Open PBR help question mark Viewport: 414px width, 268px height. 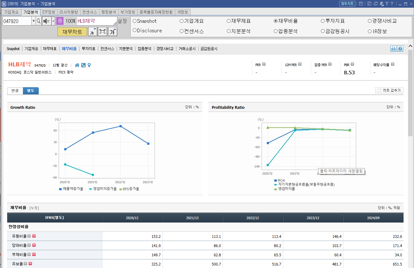[x=352, y=65]
